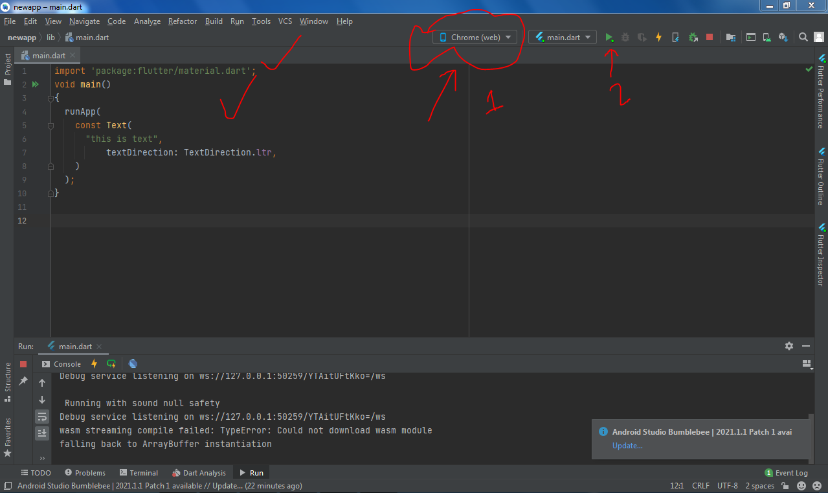Open Project Structure icon in toolbar

coord(730,38)
